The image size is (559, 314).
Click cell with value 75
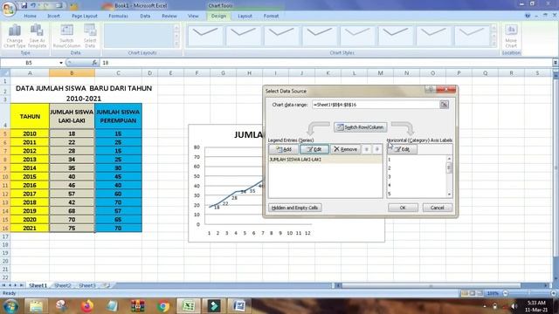click(x=72, y=228)
